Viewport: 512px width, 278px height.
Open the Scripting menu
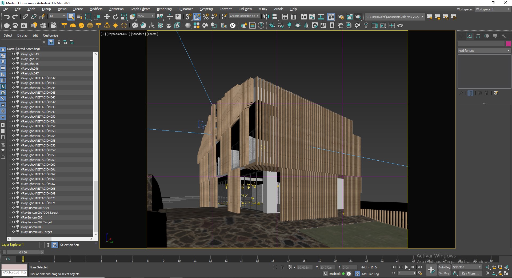pyautogui.click(x=206, y=9)
